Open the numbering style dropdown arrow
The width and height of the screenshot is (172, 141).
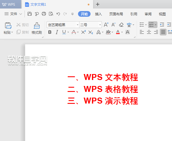pos(156,25)
